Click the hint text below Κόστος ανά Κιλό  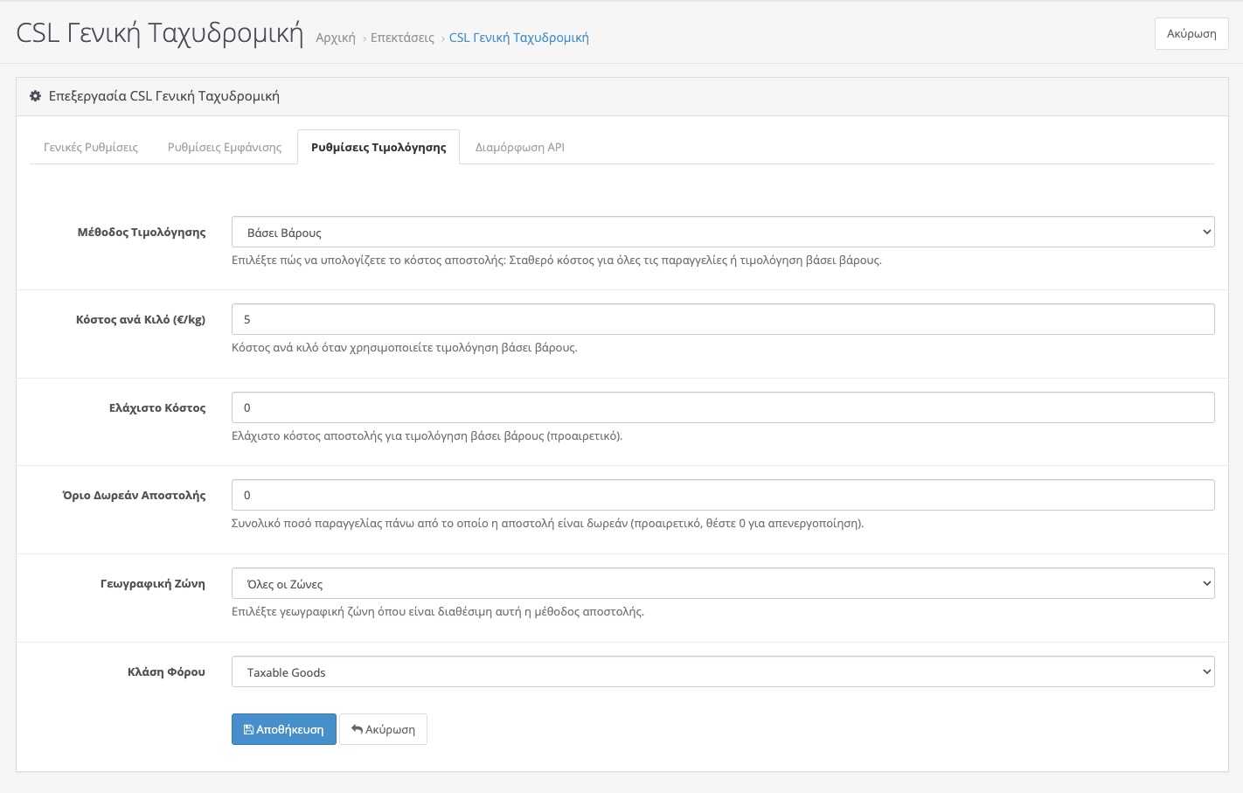[405, 347]
